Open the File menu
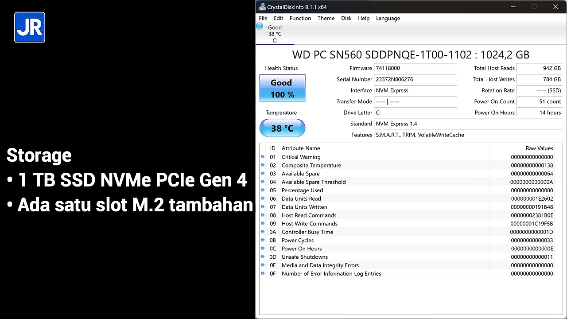 tap(263, 18)
